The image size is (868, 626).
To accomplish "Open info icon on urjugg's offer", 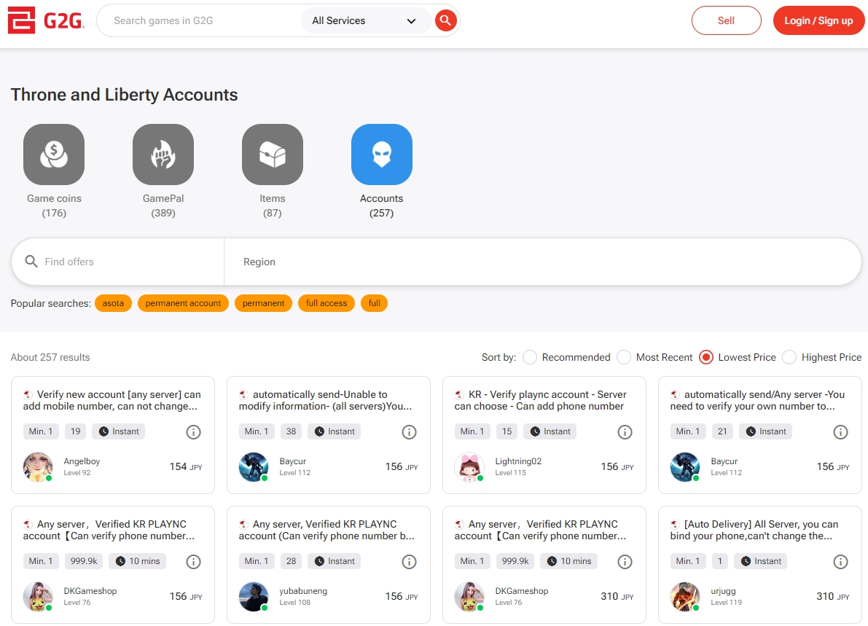I will point(840,562).
